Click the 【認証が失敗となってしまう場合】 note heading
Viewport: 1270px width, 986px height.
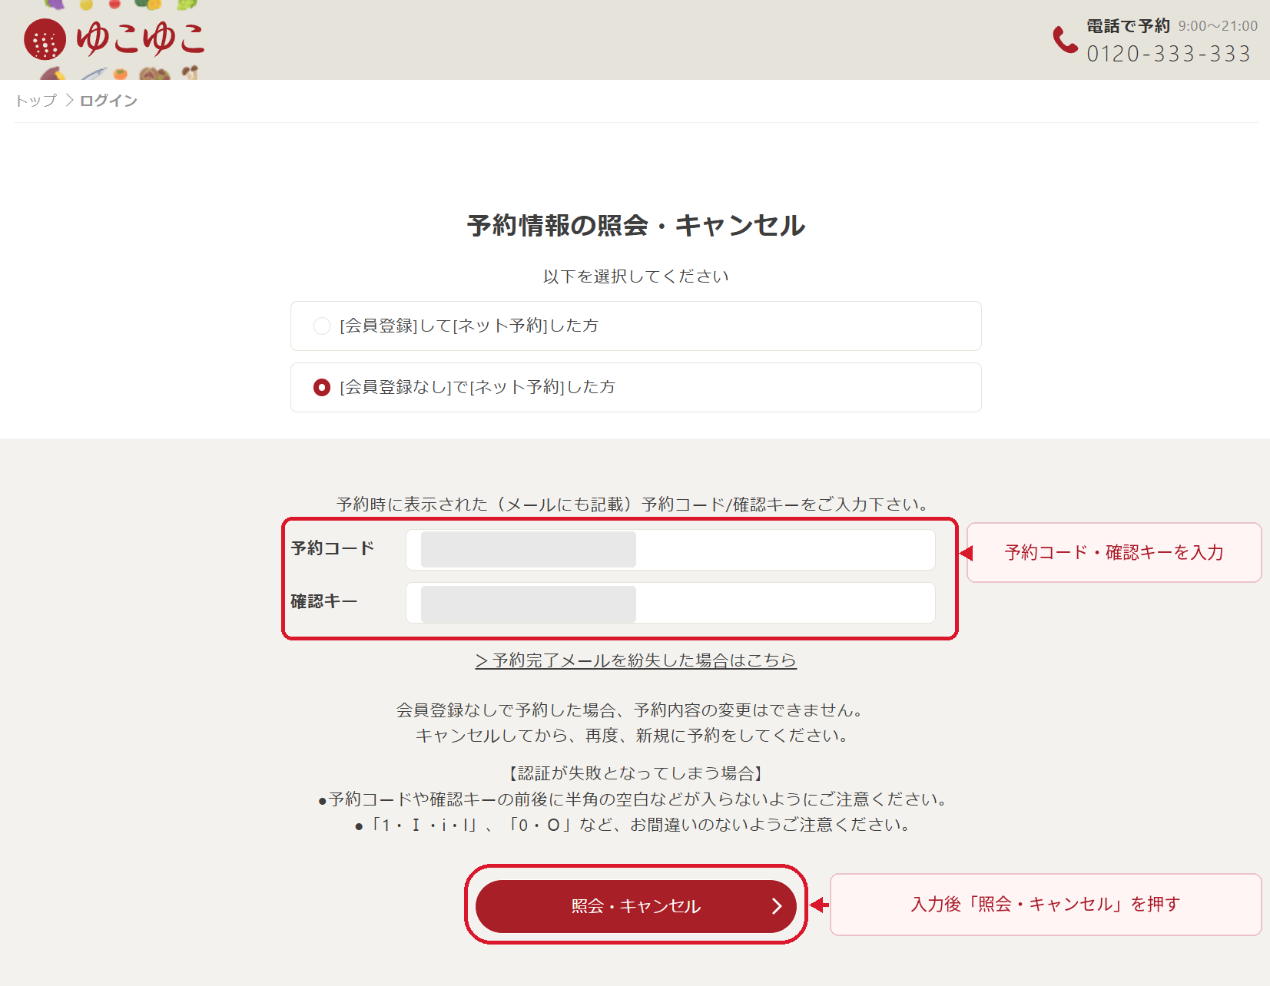(x=635, y=773)
